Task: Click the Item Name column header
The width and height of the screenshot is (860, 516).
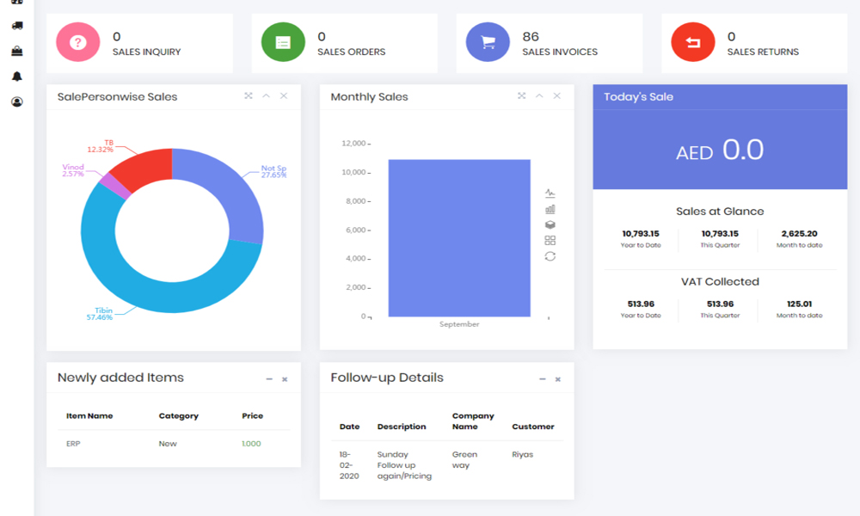Action: click(89, 415)
